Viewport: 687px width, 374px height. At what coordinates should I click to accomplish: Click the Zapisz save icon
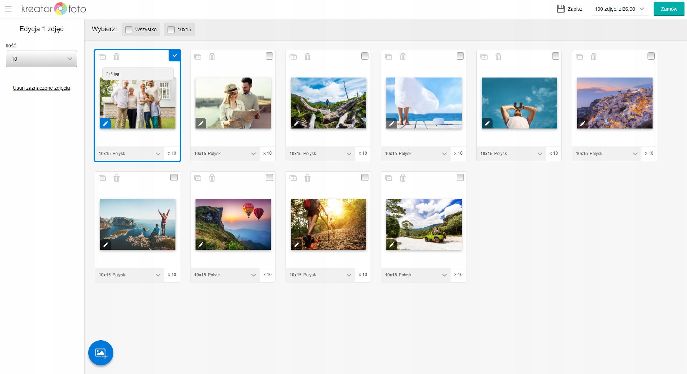[560, 9]
